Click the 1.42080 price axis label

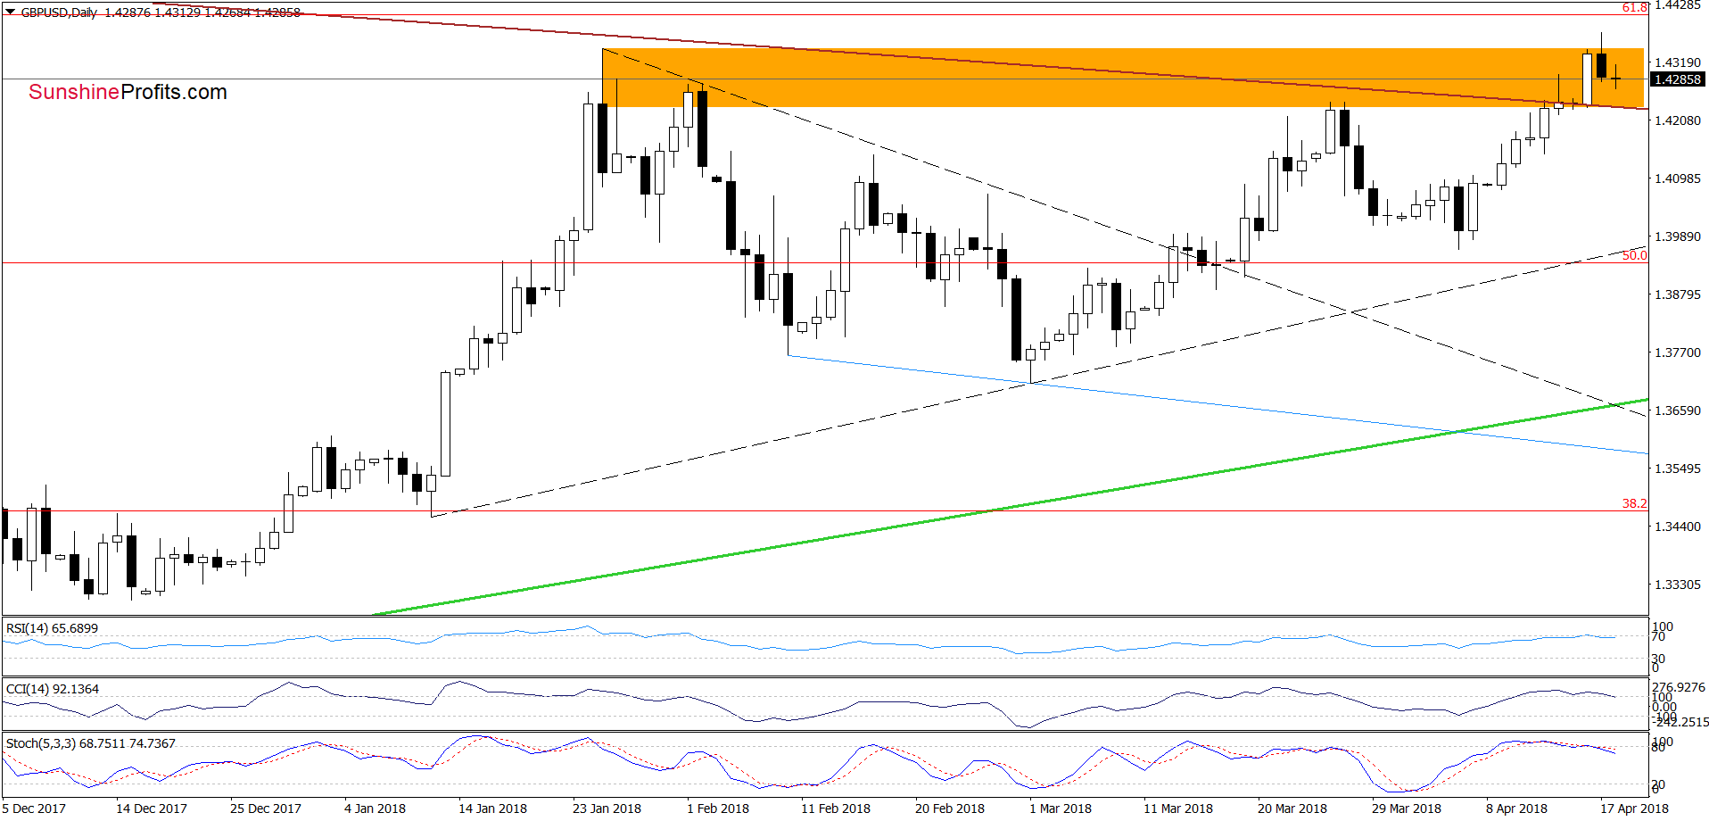1677,120
